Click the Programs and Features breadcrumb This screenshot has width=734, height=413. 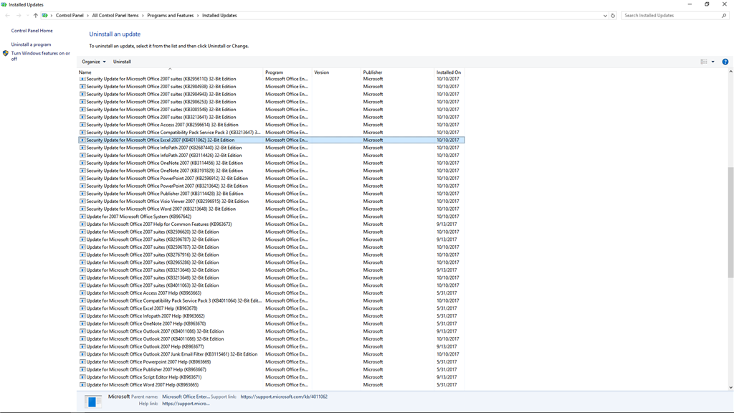click(x=170, y=16)
